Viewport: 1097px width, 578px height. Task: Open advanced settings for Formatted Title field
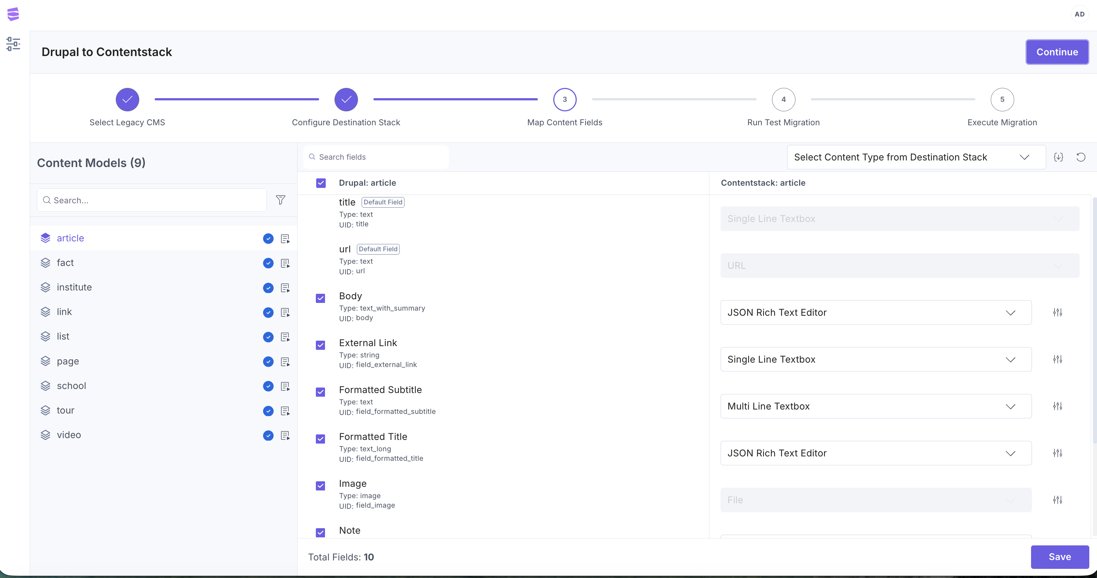[x=1057, y=453]
